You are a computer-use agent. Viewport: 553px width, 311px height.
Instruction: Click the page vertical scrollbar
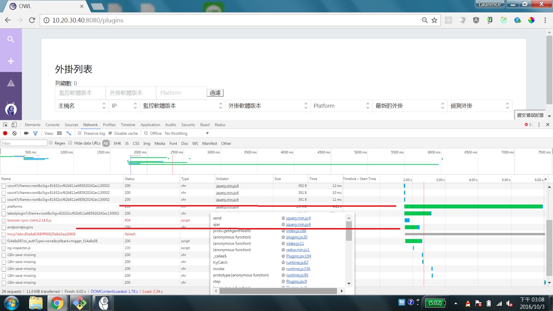click(549, 69)
